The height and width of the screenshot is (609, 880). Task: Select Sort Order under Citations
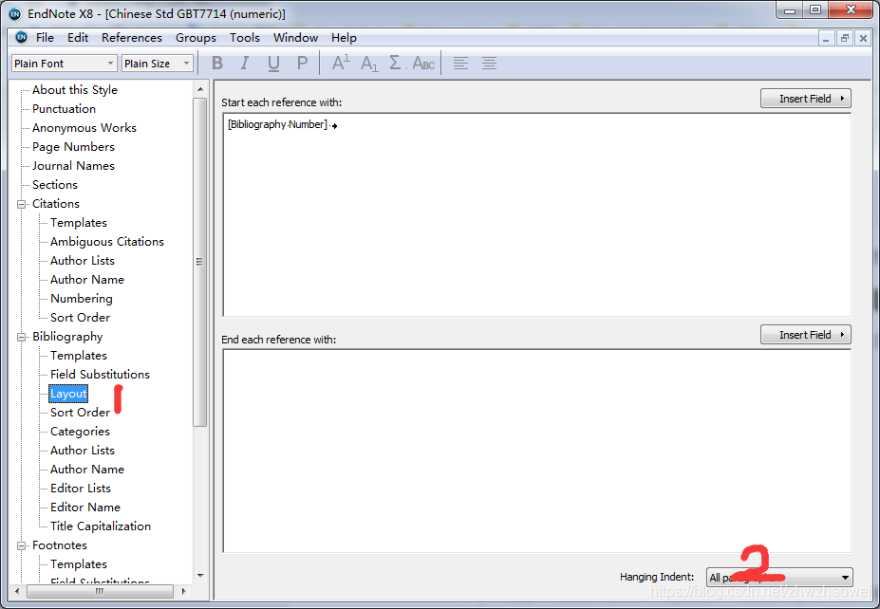(81, 318)
